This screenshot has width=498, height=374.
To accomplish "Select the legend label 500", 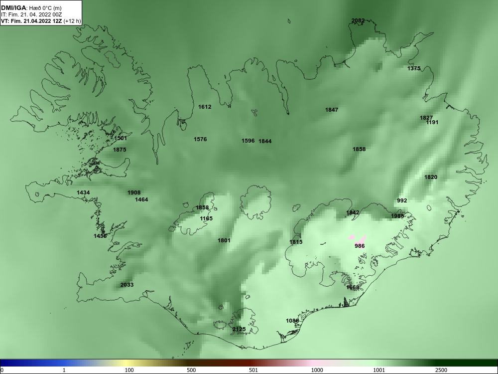I will tap(191, 370).
